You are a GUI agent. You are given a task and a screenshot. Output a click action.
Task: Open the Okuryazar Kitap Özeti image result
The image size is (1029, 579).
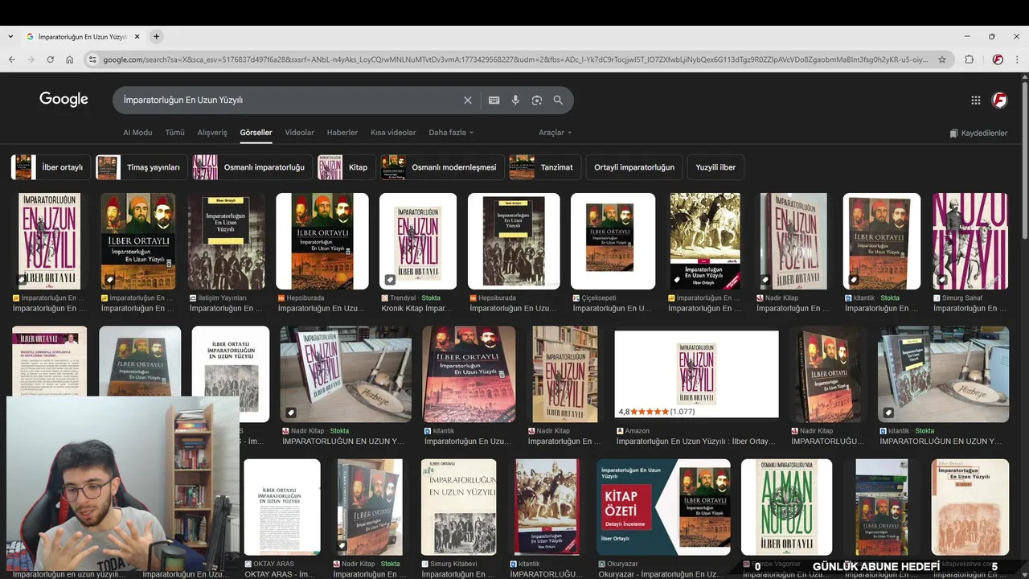(x=663, y=507)
